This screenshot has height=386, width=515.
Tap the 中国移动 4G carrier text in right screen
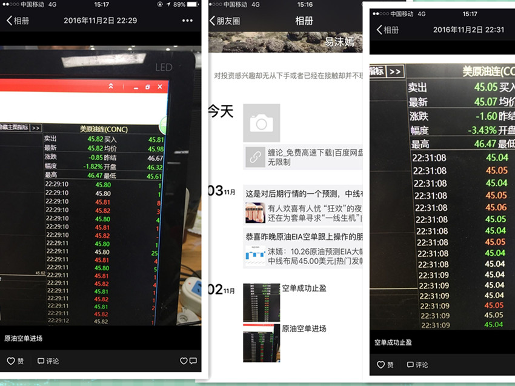pos(408,14)
